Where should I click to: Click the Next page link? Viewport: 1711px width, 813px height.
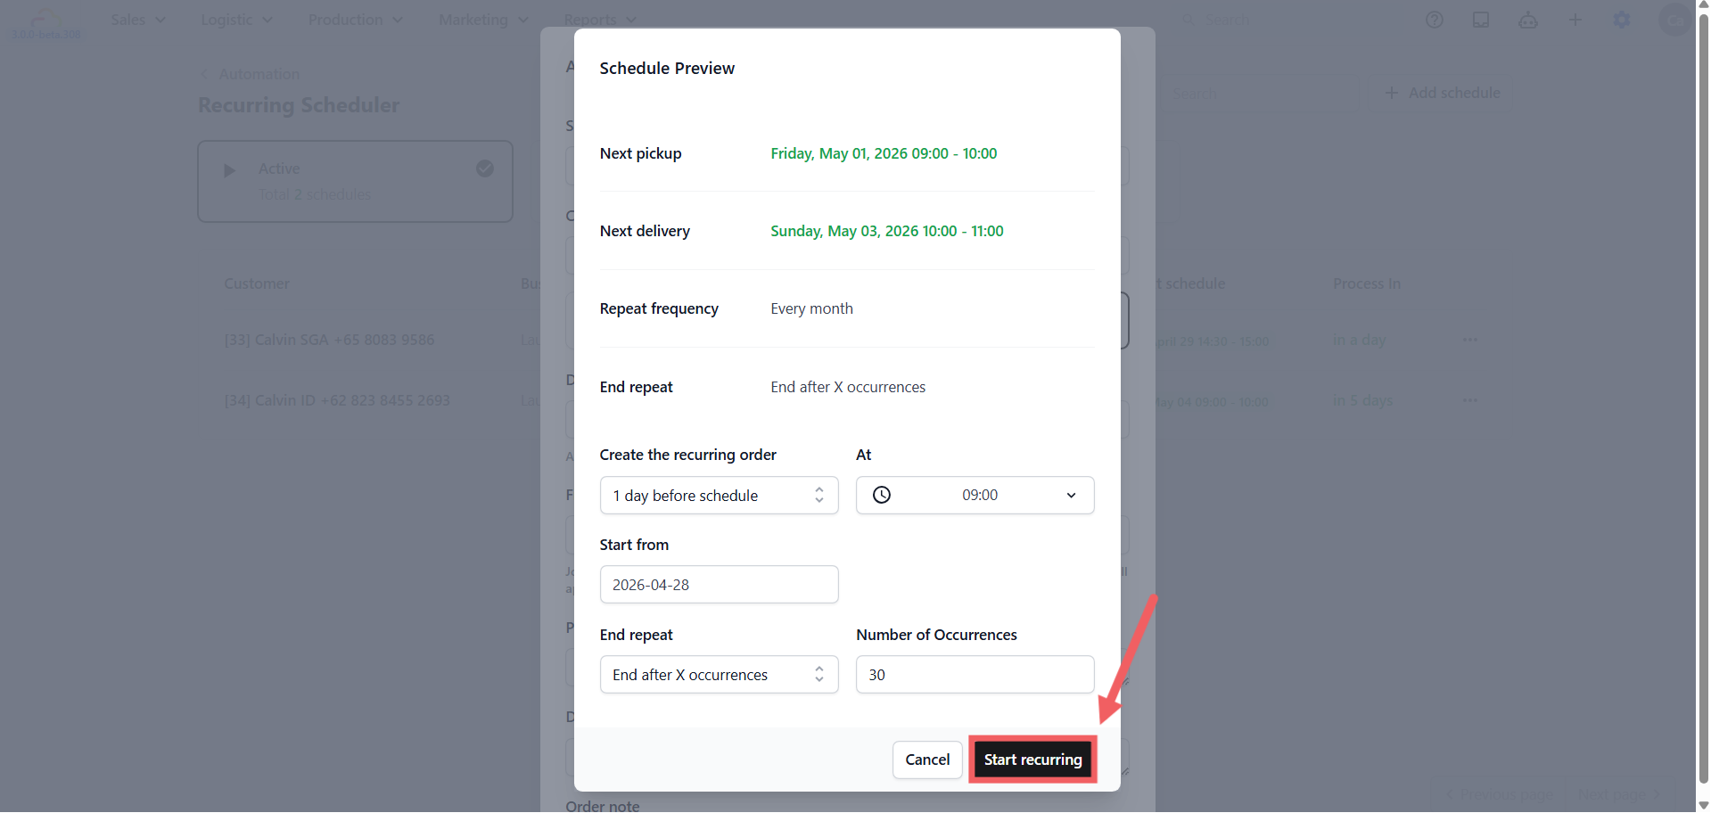(1619, 793)
